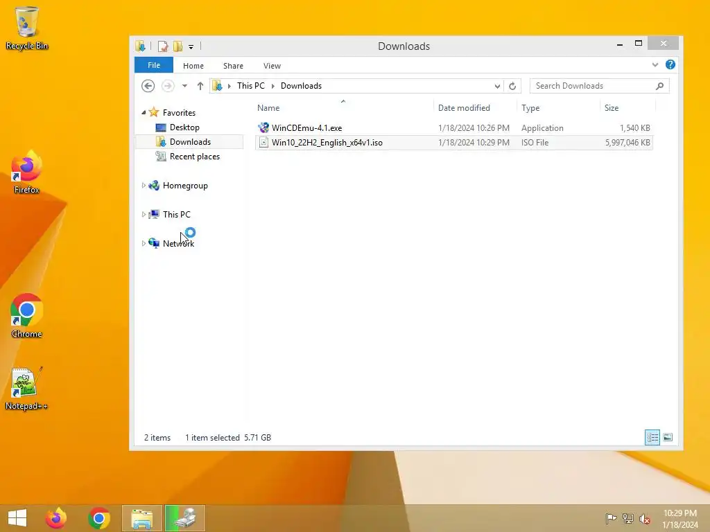Select This PC in the navigation pane
Viewport: 710px width, 532px height.
point(177,215)
